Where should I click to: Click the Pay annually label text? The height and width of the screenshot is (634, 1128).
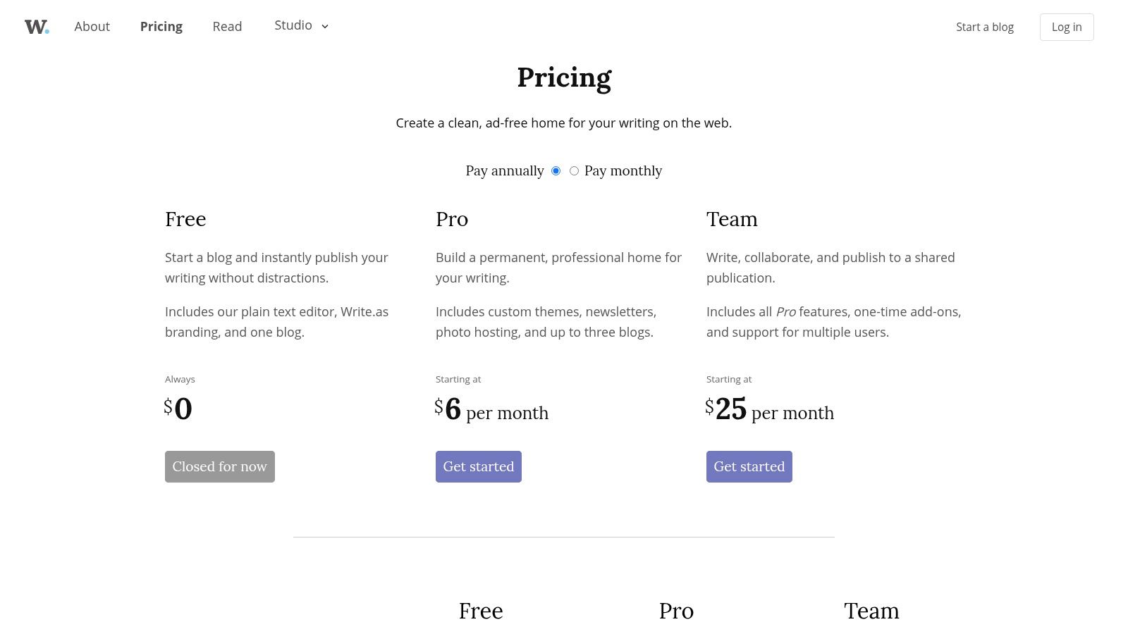[x=504, y=171]
